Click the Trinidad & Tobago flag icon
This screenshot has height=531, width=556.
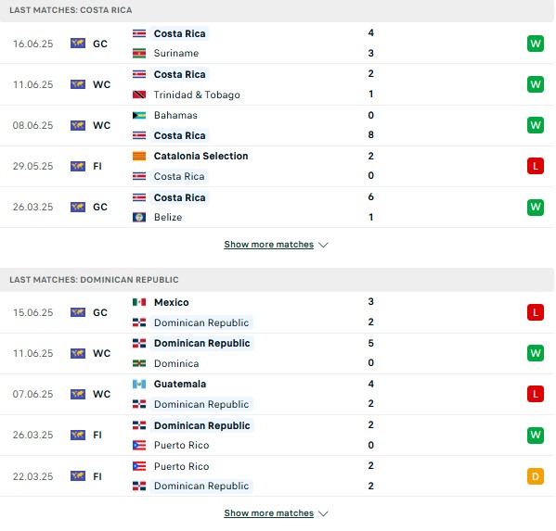click(x=139, y=95)
